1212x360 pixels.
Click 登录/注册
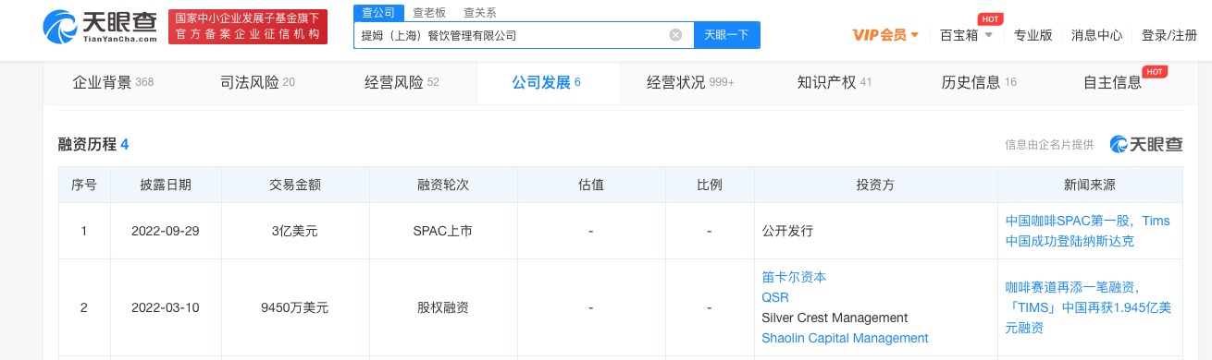pyautogui.click(x=1169, y=35)
